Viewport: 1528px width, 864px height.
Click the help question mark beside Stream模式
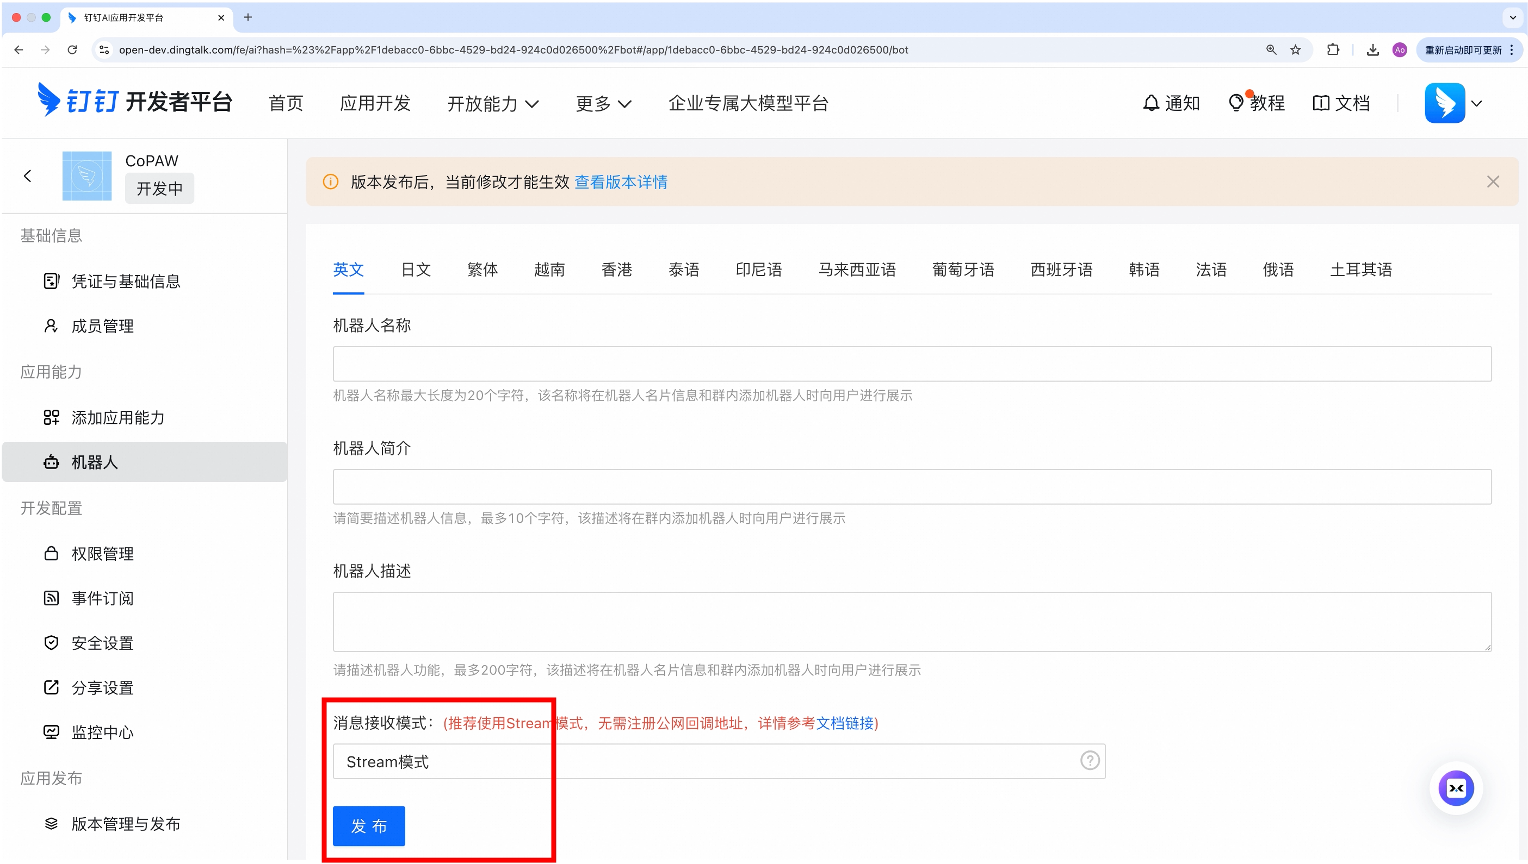1090,760
